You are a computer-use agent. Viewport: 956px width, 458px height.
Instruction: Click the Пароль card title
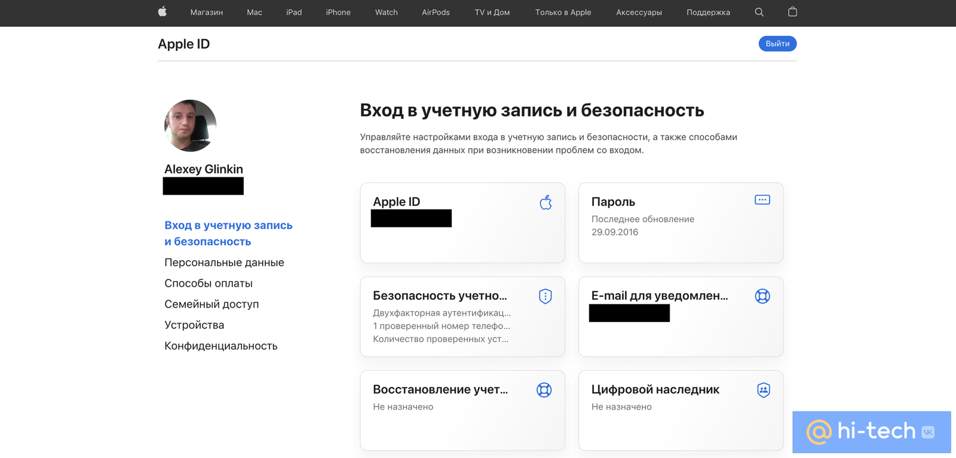(x=613, y=202)
